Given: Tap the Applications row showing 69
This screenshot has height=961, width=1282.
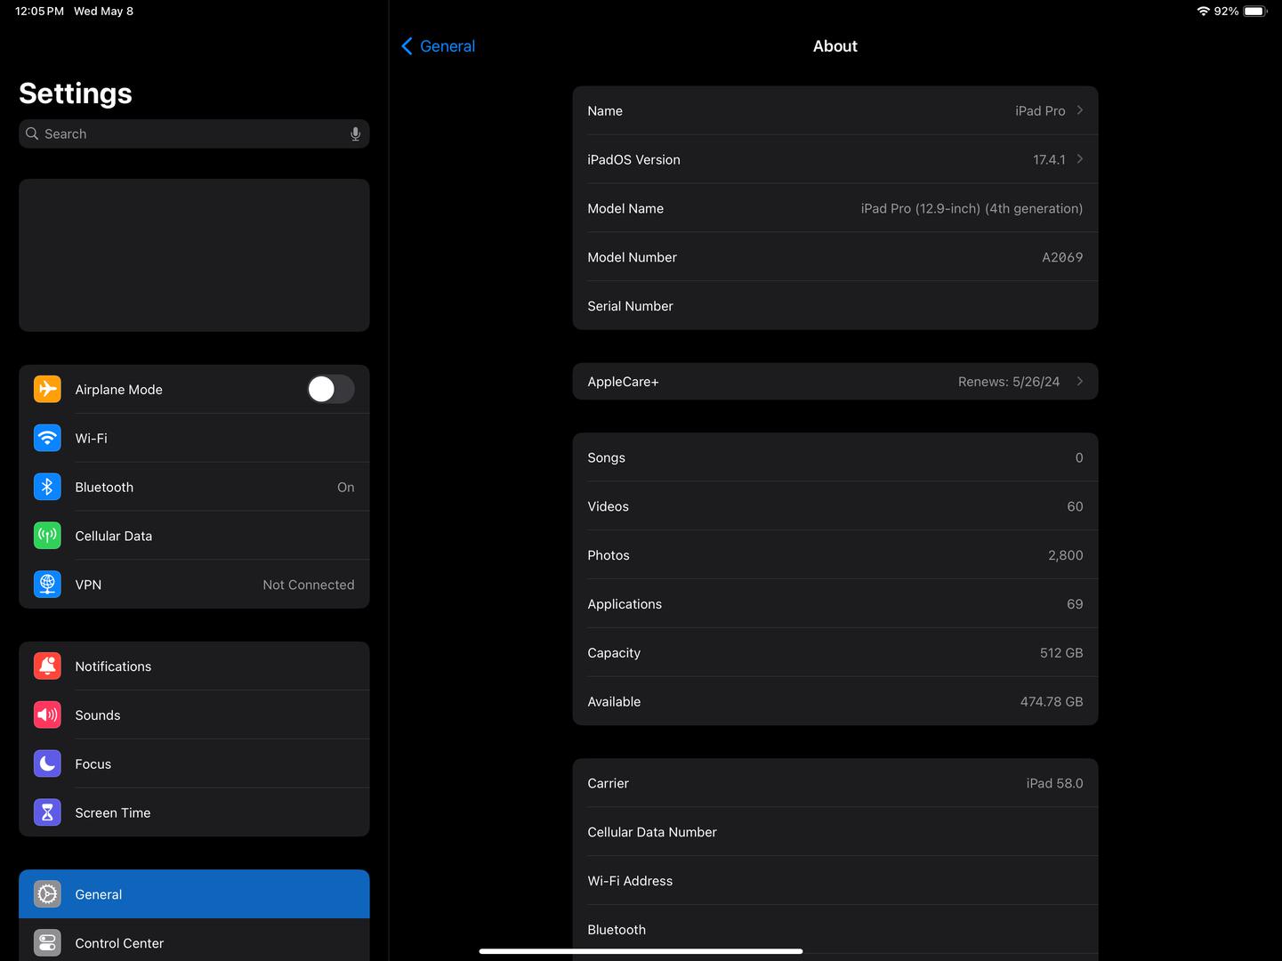Looking at the screenshot, I should 835,604.
